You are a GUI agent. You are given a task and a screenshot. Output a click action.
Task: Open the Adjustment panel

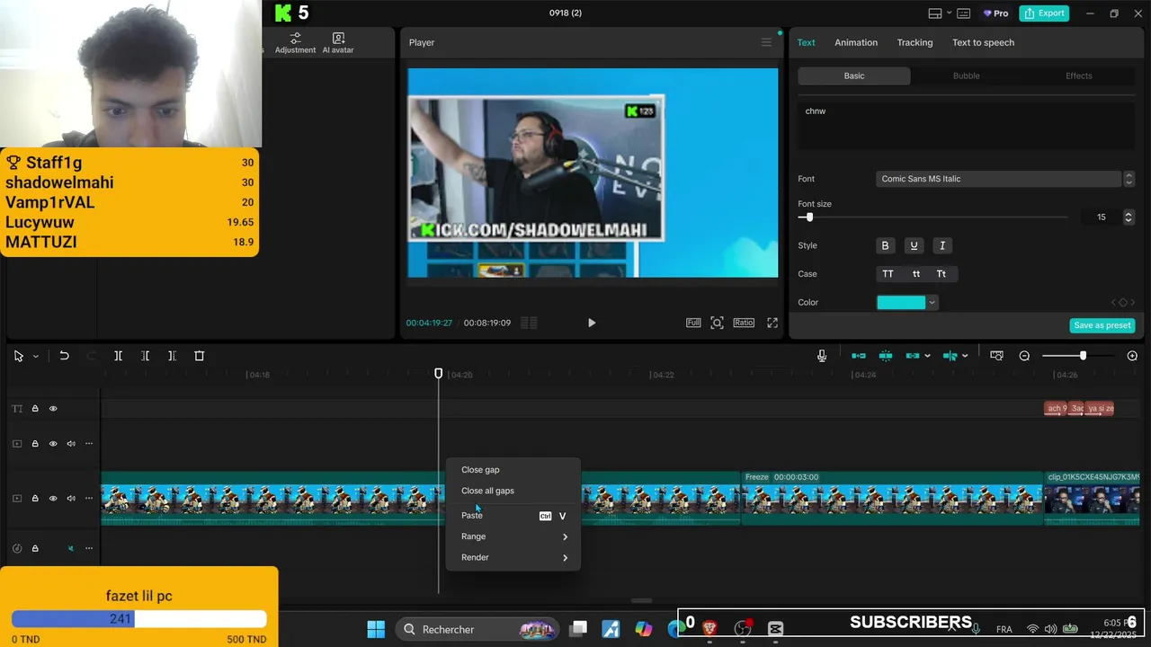(295, 43)
